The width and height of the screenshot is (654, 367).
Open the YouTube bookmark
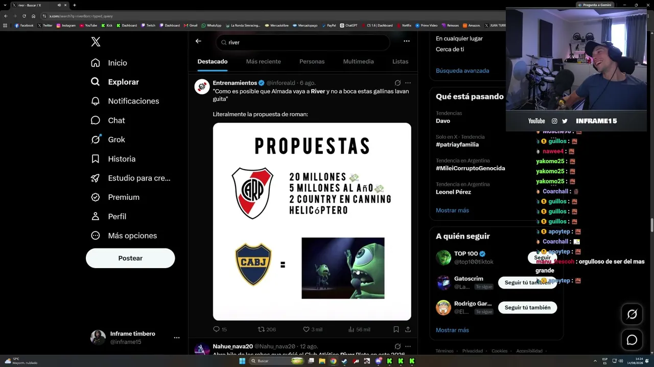pyautogui.click(x=88, y=25)
